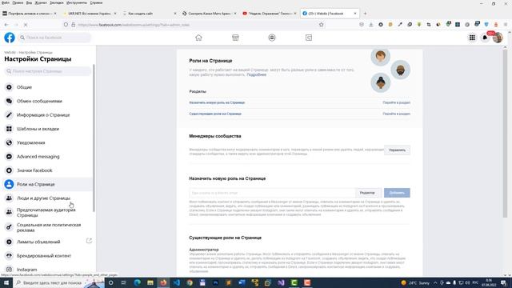Open Firefox from the taskbar
Image resolution: width=512 pixels, height=288 pixels.
pyautogui.click(x=163, y=282)
